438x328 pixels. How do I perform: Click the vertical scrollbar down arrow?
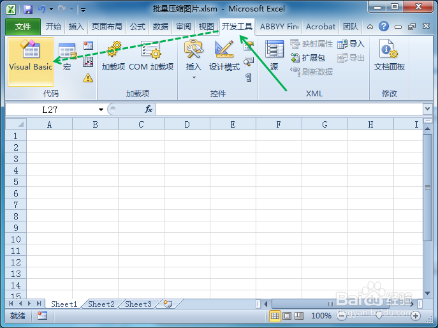coord(427,294)
